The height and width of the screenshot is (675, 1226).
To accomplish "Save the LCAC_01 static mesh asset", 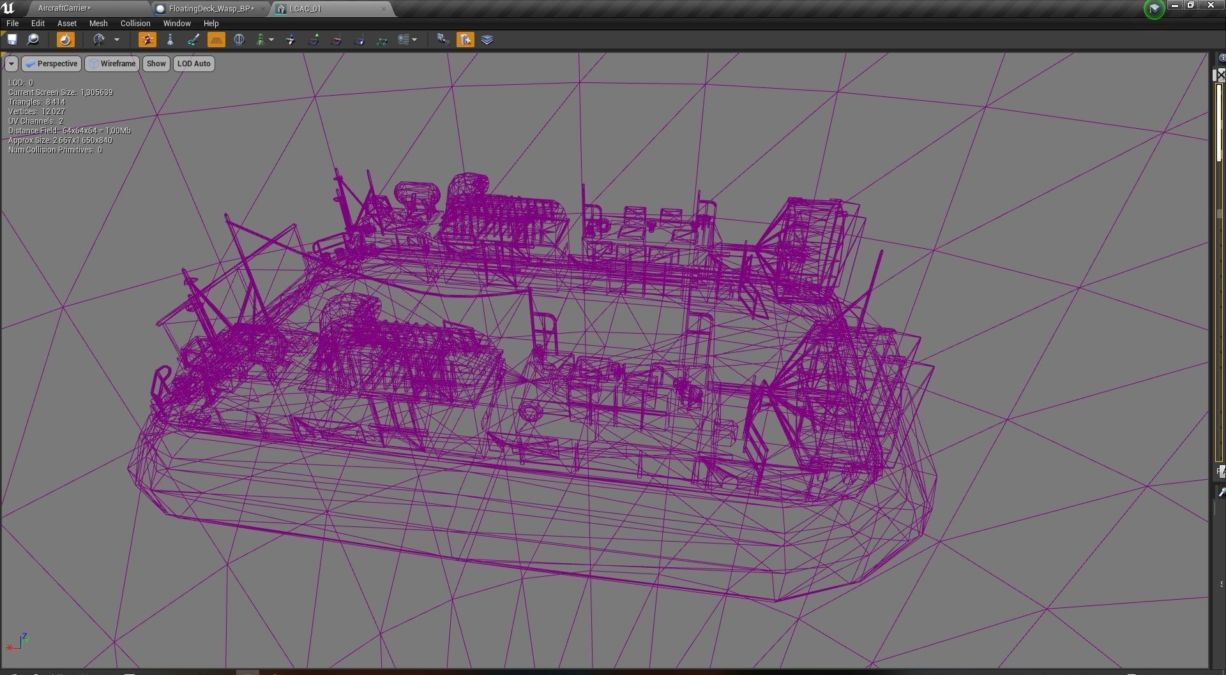I will [x=12, y=40].
